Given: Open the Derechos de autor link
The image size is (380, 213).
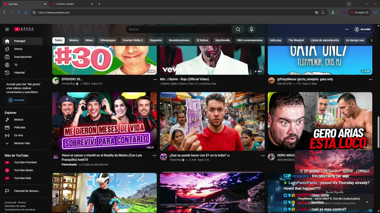Looking at the screenshot, I should pos(15,206).
